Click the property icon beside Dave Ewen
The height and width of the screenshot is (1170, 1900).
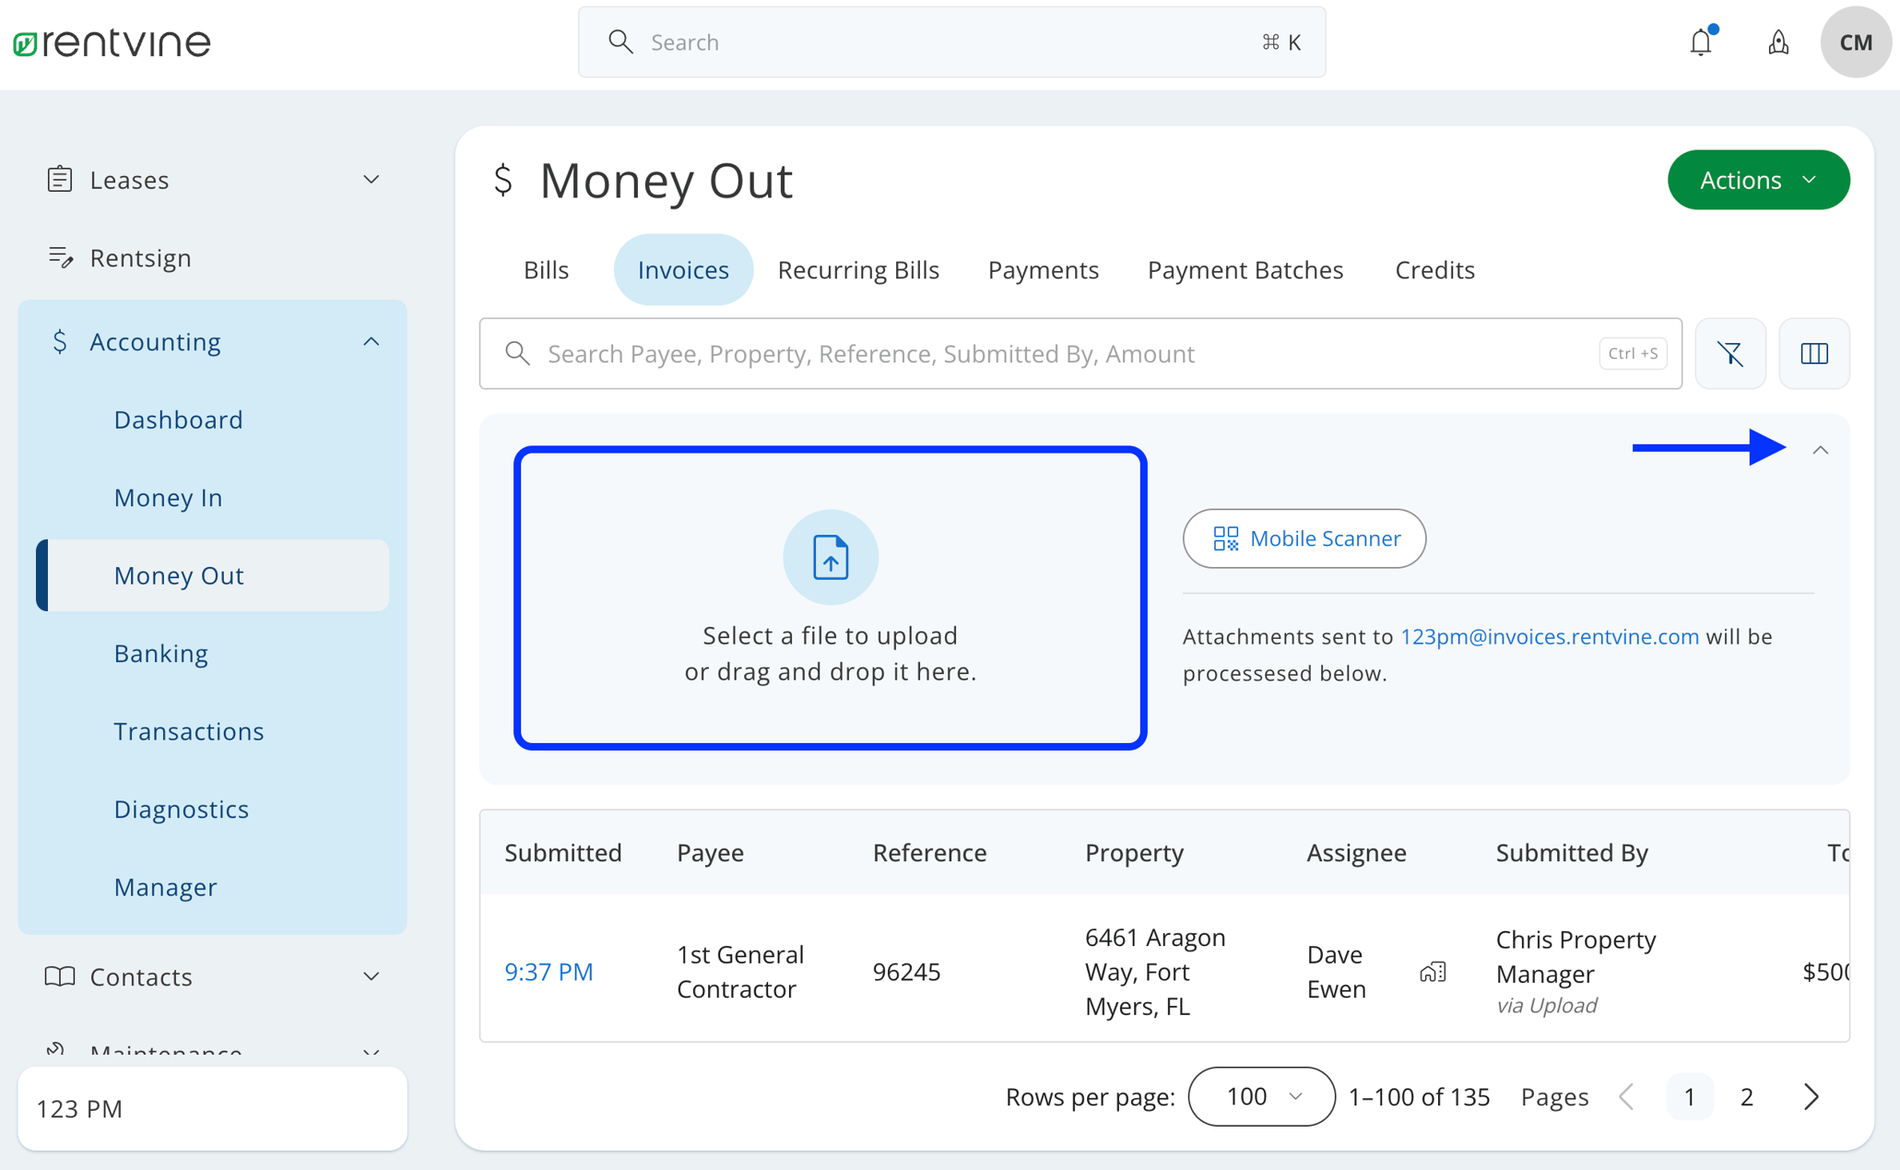(1432, 971)
